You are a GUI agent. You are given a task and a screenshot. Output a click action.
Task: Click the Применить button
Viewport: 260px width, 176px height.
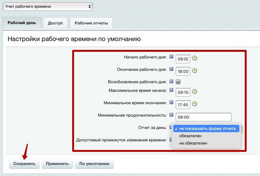(57, 164)
